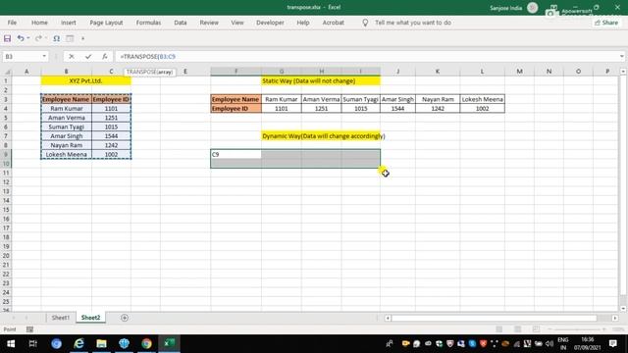The width and height of the screenshot is (628, 353).
Task: Open the notification center icon
Action: [x=612, y=343]
